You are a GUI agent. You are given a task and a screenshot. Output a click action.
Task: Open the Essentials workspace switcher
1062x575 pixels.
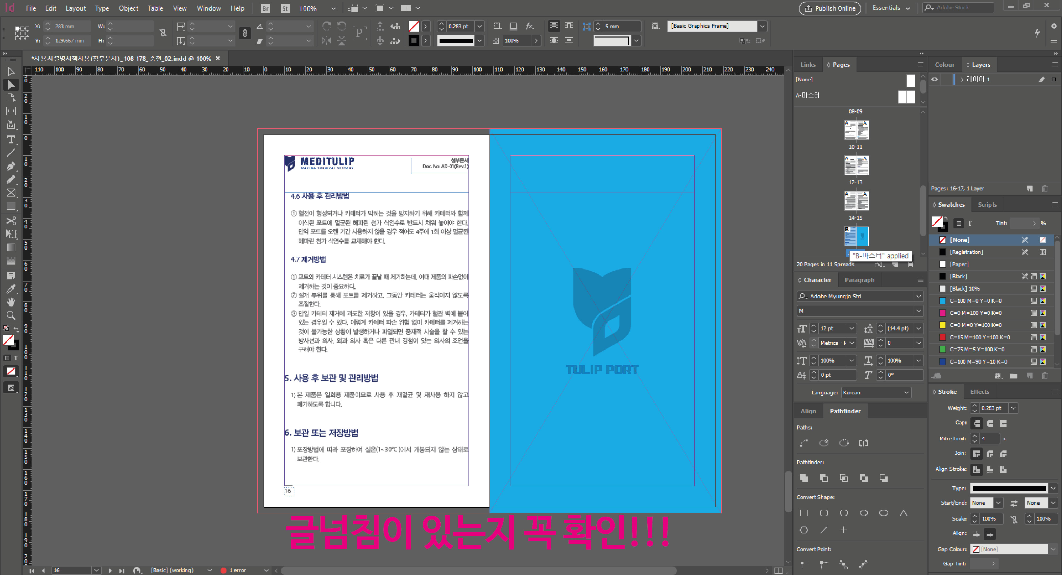click(891, 8)
